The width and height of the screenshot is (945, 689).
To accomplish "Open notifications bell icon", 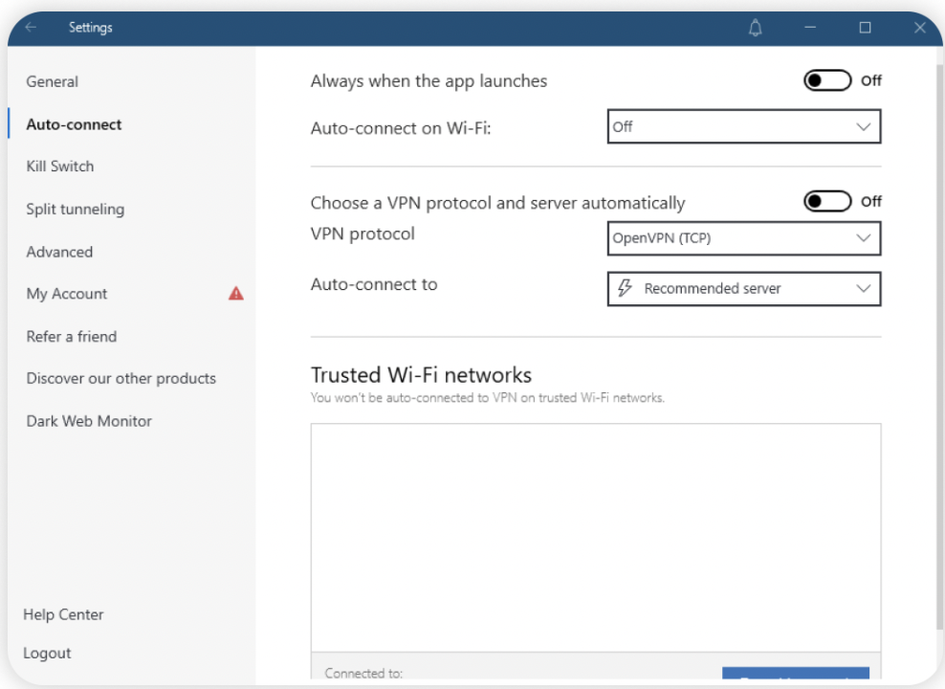I will 756,28.
